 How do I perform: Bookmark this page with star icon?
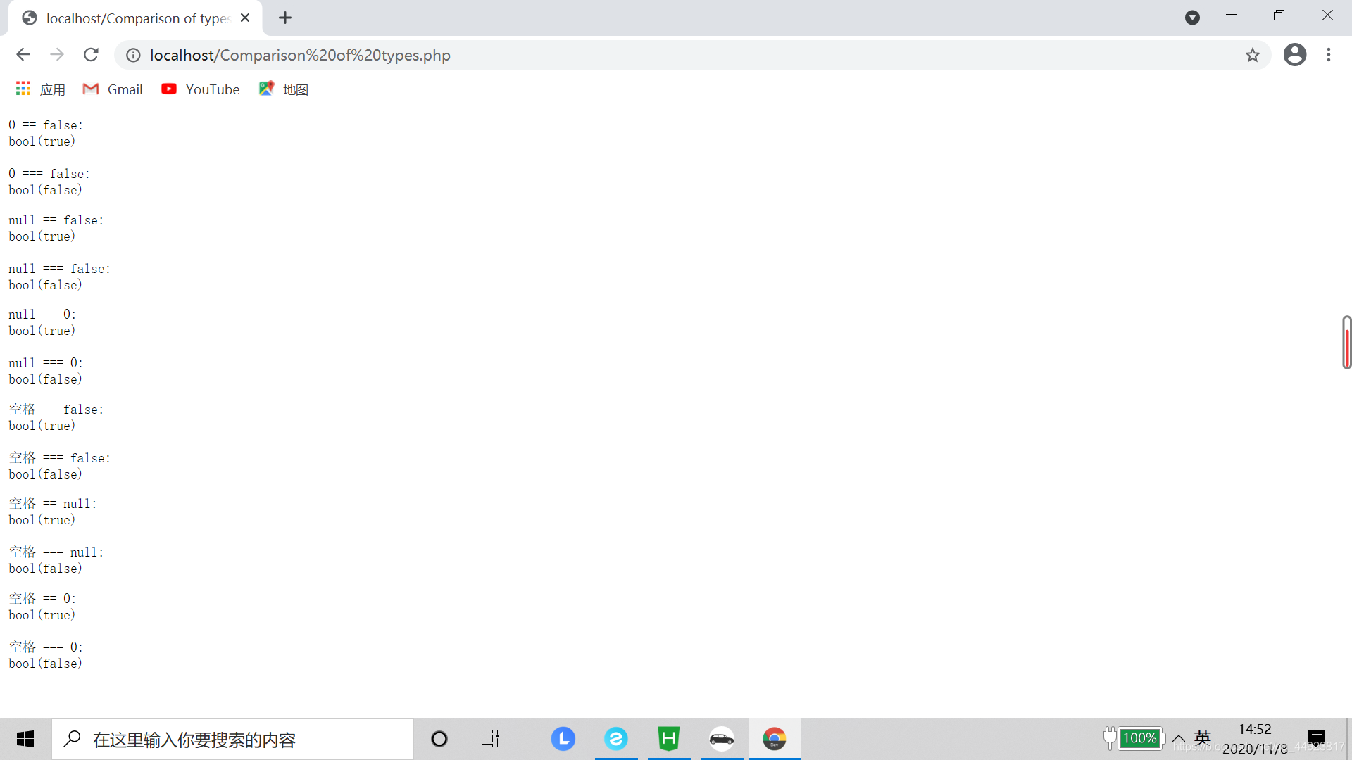[x=1252, y=55]
